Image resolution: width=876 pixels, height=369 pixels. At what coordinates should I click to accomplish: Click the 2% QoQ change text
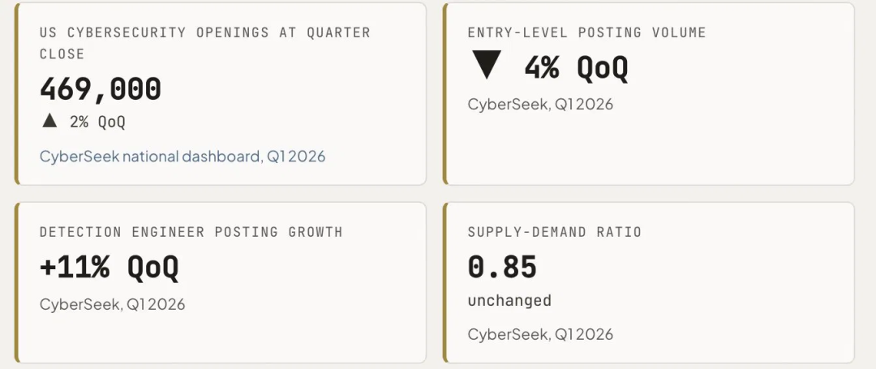pos(98,122)
